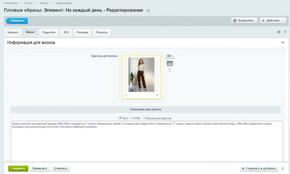The image size is (290, 174).
Task: Switch to the Подробно tab
Action: pyautogui.click(x=49, y=32)
